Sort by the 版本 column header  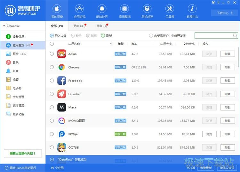click(x=134, y=44)
